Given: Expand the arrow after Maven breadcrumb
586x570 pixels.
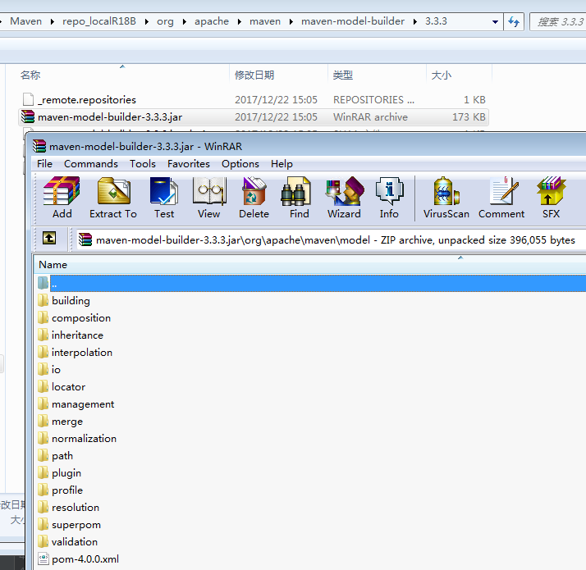Looking at the screenshot, I should pyautogui.click(x=53, y=21).
